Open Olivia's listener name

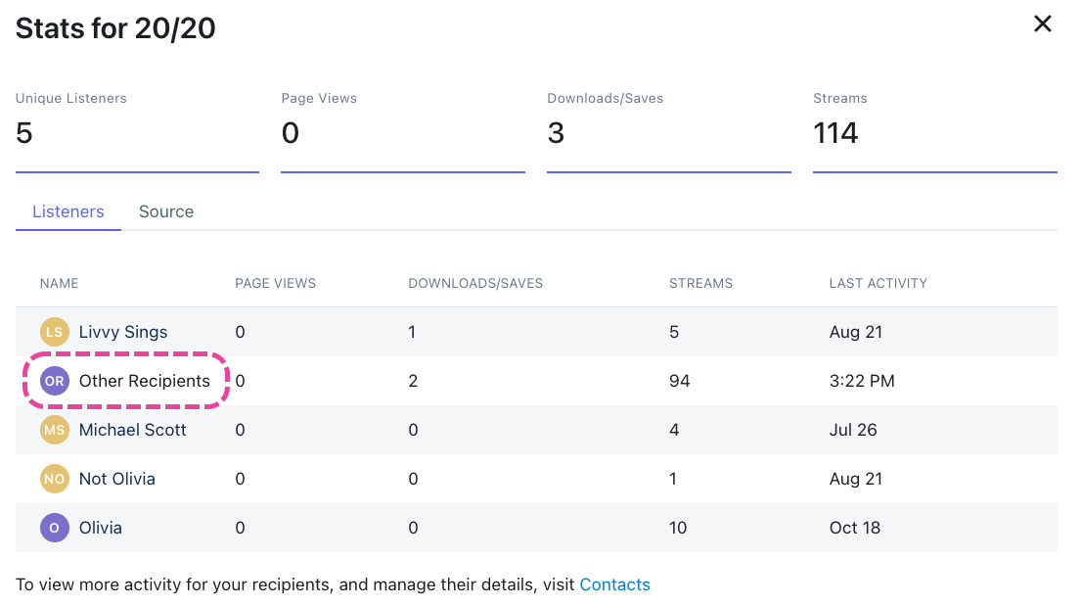pyautogui.click(x=101, y=528)
